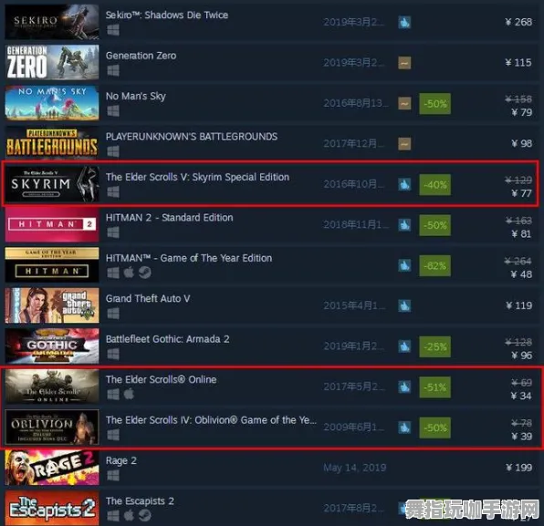Click the thumbs-up review icon for Skyrim Special Edition
Viewport: 544px width, 526px height.
pos(404,184)
